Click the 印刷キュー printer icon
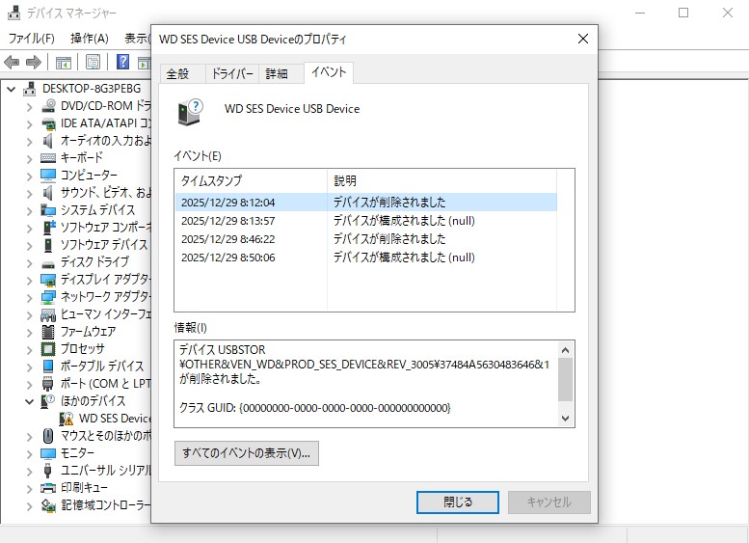The width and height of the screenshot is (749, 543). 48,488
